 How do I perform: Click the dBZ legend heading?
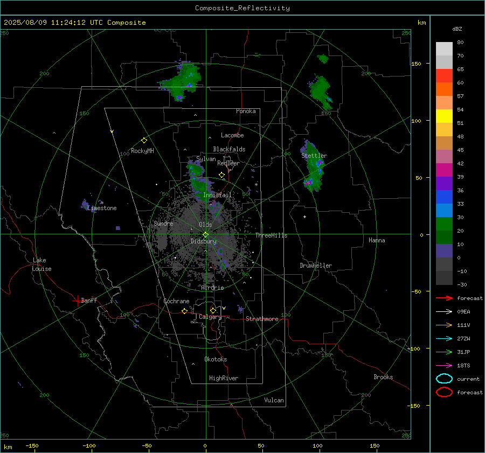(x=457, y=29)
